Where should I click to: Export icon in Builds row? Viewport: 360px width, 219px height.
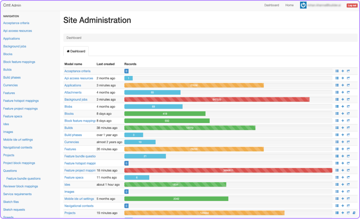pyautogui.click(x=348, y=128)
